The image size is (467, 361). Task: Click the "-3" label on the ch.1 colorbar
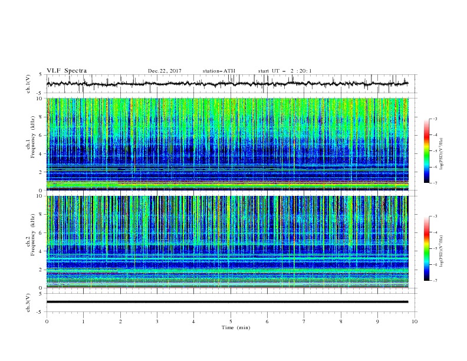[x=435, y=119]
